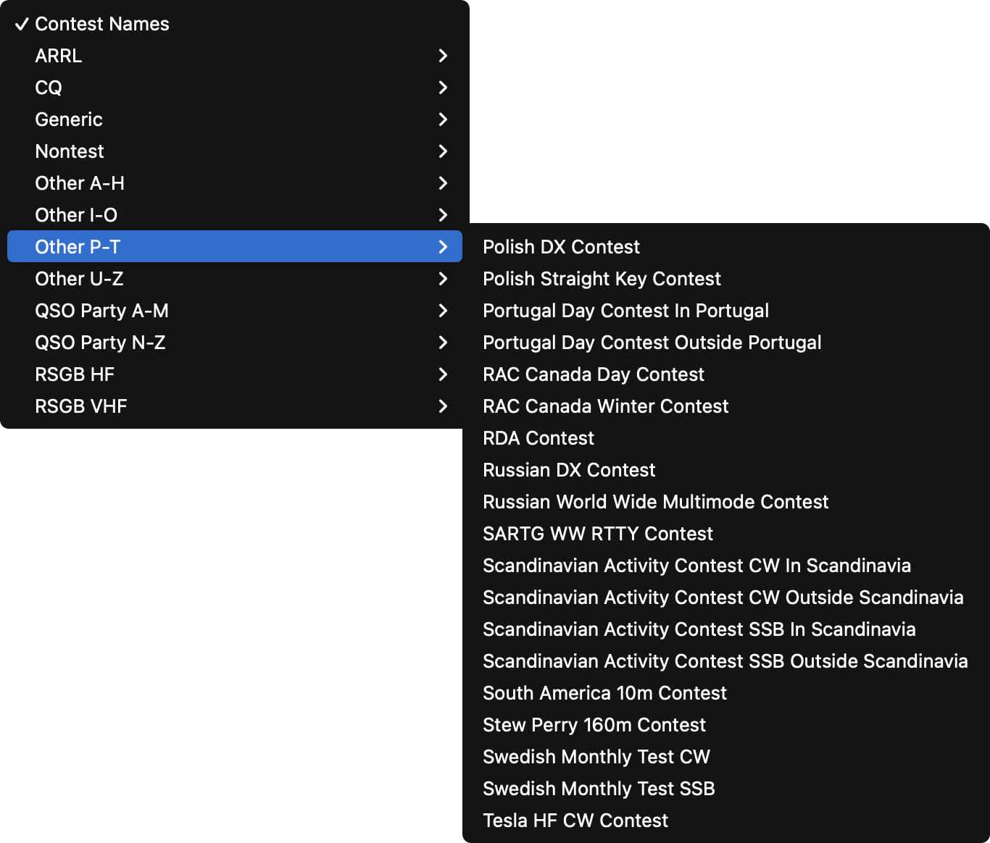Open the RSGB HF submenu
This screenshot has height=843, width=990.
[235, 374]
